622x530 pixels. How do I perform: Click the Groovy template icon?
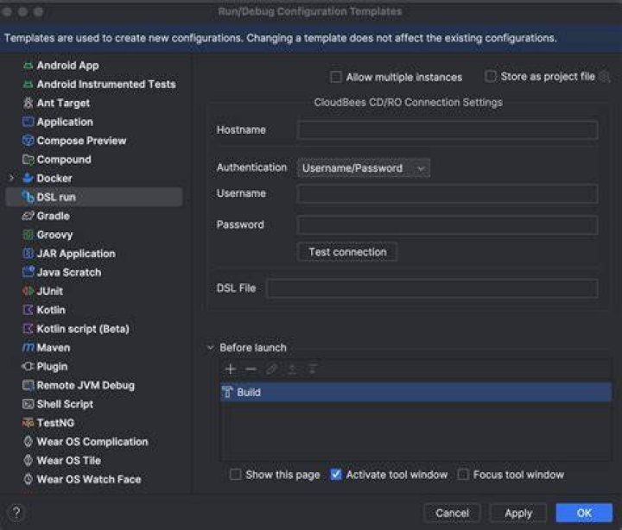(28, 235)
